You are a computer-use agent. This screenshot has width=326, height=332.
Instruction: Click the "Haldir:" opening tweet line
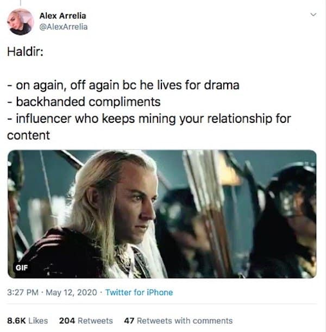click(25, 52)
